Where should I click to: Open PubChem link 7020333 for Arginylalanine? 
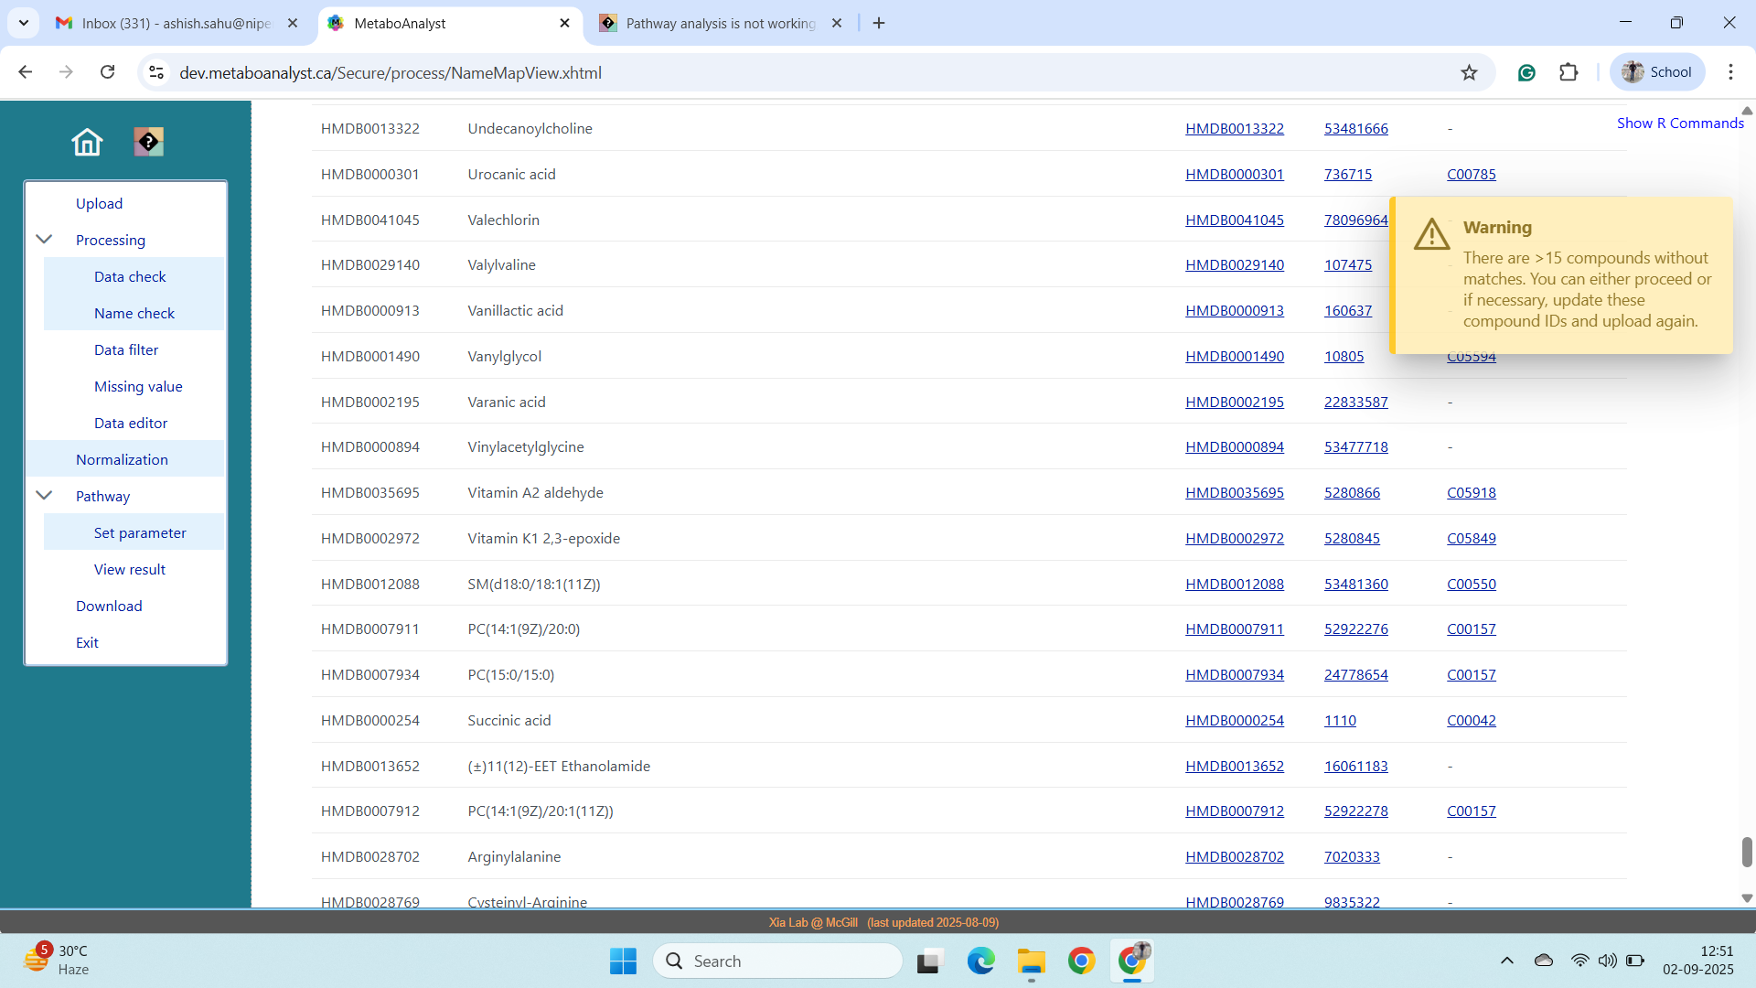(1352, 856)
